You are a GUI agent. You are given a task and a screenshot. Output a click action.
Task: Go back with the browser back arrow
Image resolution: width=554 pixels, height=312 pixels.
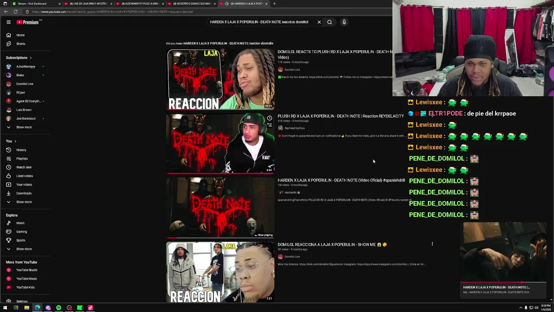click(x=6, y=12)
